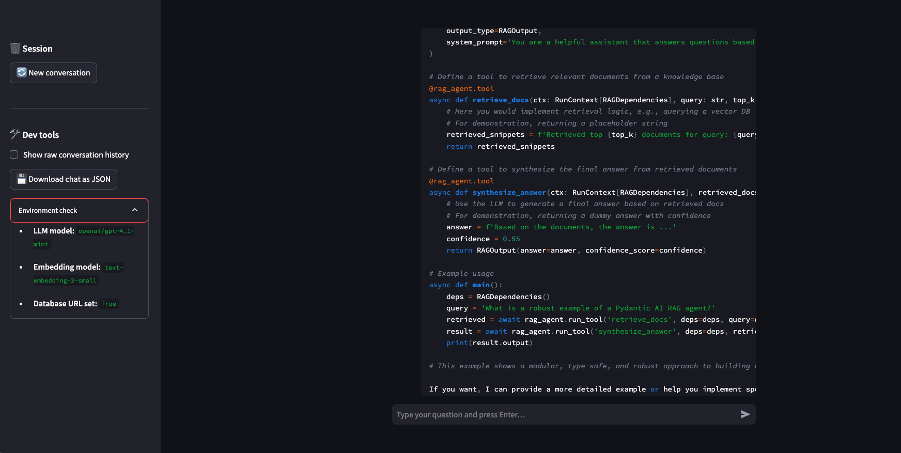This screenshot has width=901, height=453.
Task: Click the output_type=RAGOutput line
Action: (494, 31)
